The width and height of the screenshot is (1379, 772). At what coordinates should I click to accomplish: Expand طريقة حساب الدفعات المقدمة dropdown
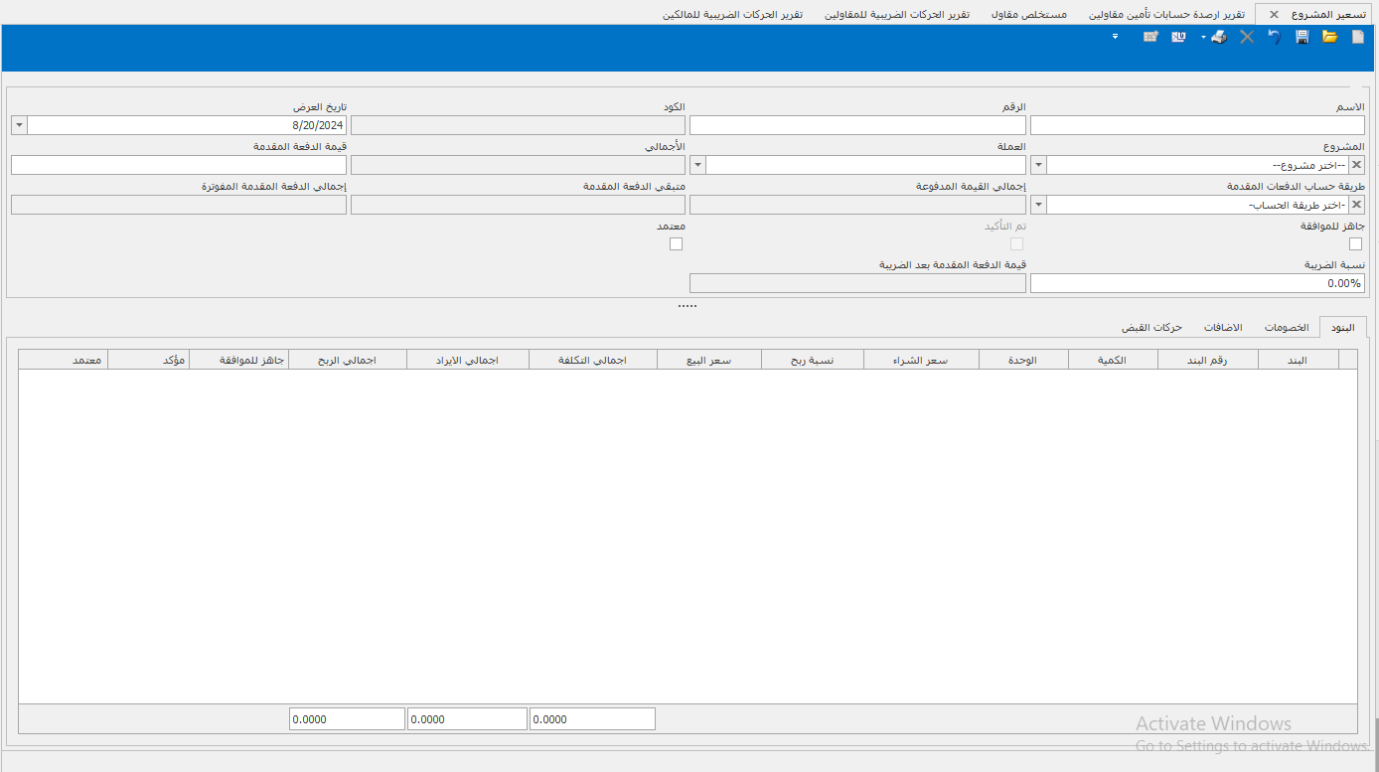[x=1038, y=205]
